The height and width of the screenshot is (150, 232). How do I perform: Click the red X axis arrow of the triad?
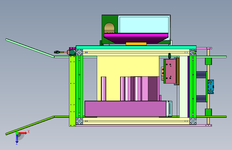pyautogui.click(x=22, y=133)
